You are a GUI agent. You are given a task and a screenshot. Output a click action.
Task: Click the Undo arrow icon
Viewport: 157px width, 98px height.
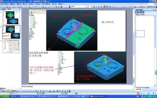[x=35, y=7]
